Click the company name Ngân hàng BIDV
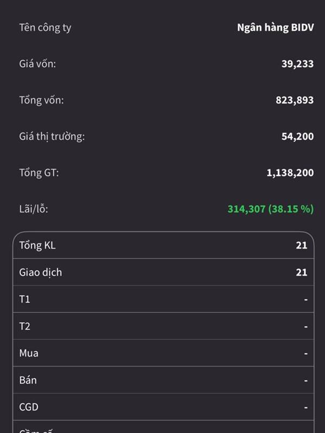 pyautogui.click(x=275, y=28)
